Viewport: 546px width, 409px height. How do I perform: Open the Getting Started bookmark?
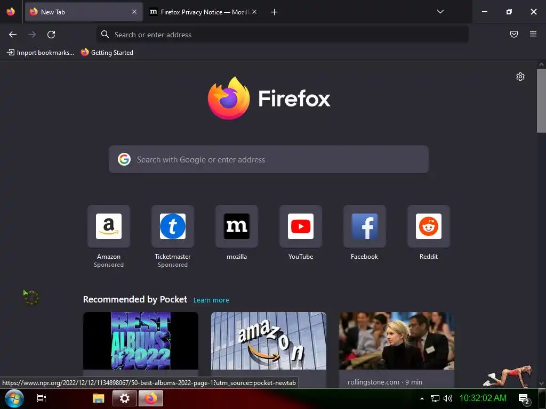click(x=107, y=53)
